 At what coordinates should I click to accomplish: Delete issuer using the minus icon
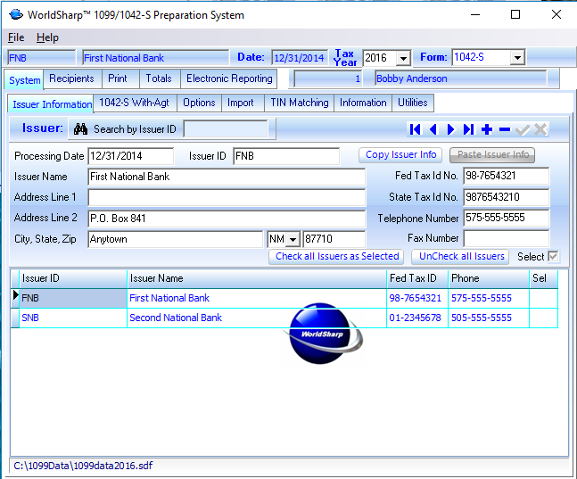(x=505, y=129)
